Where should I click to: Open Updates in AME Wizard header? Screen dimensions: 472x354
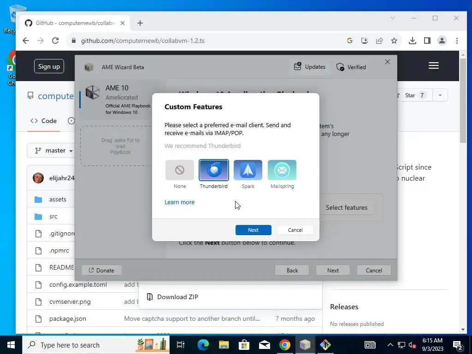coord(310,67)
